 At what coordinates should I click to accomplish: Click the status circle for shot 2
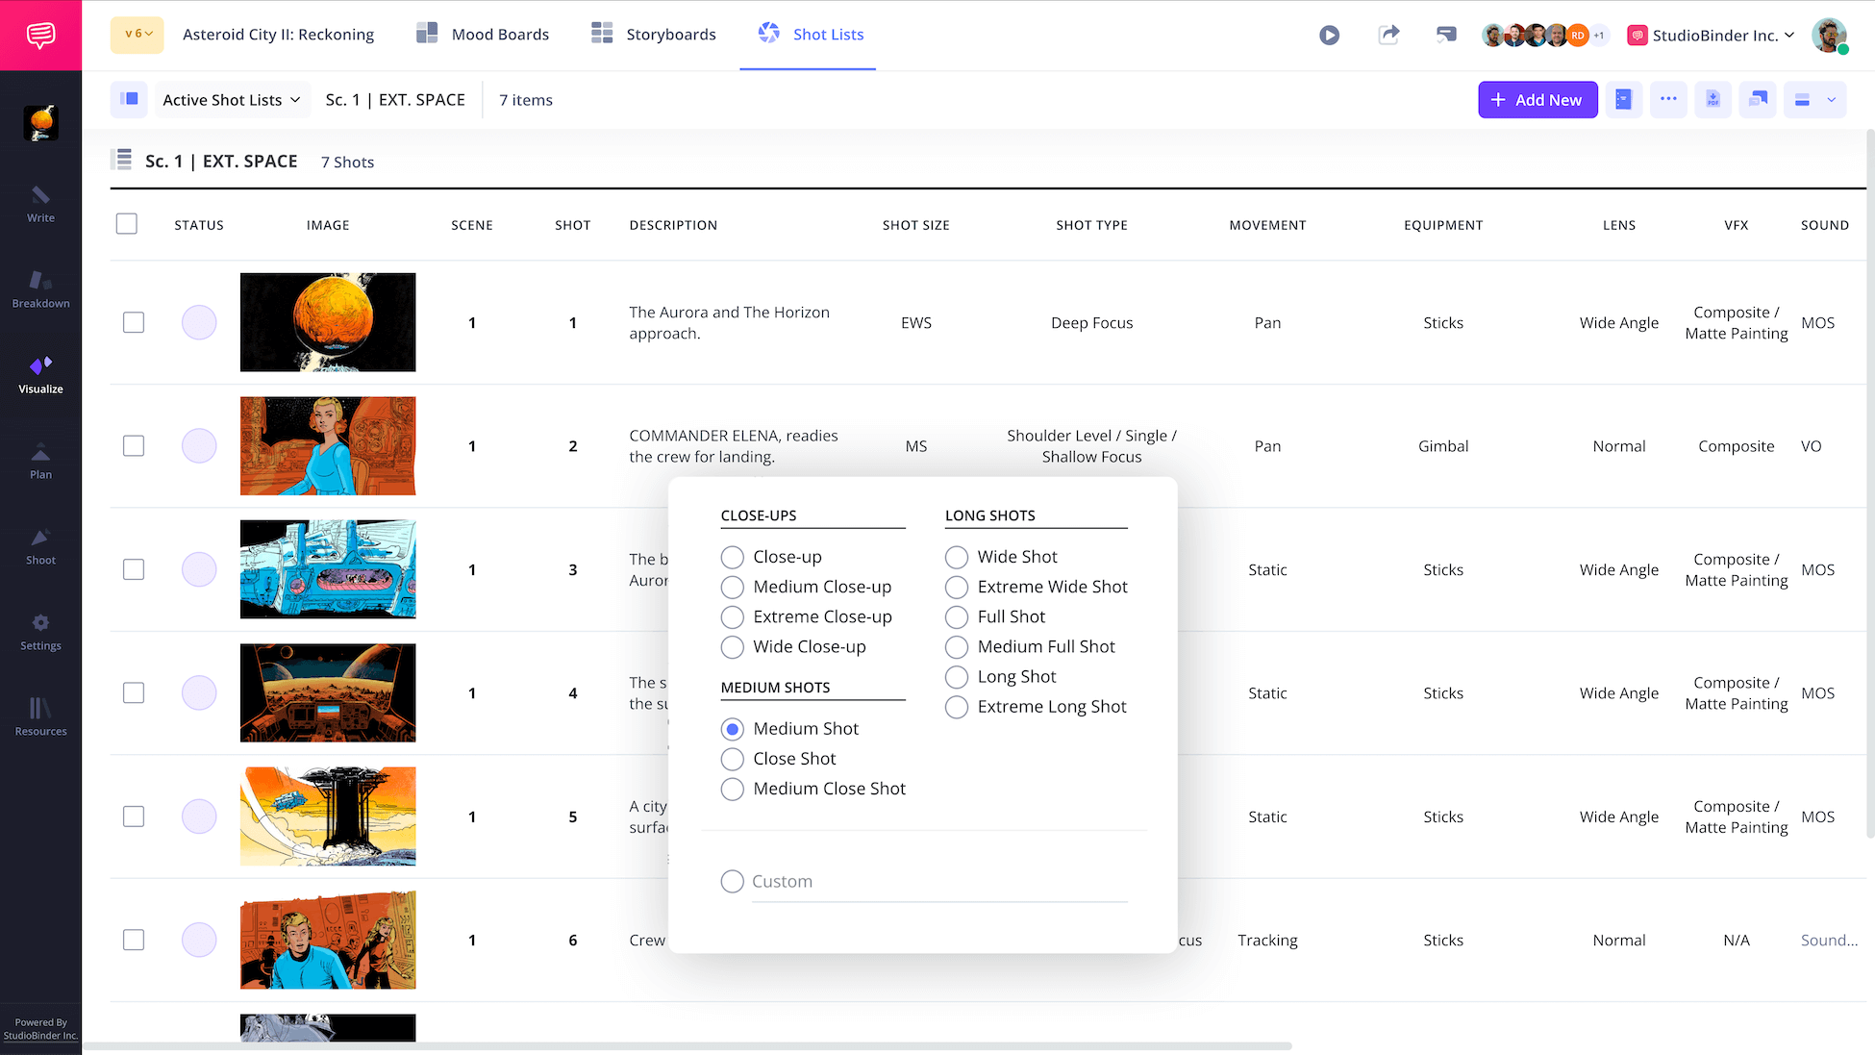coord(199,446)
